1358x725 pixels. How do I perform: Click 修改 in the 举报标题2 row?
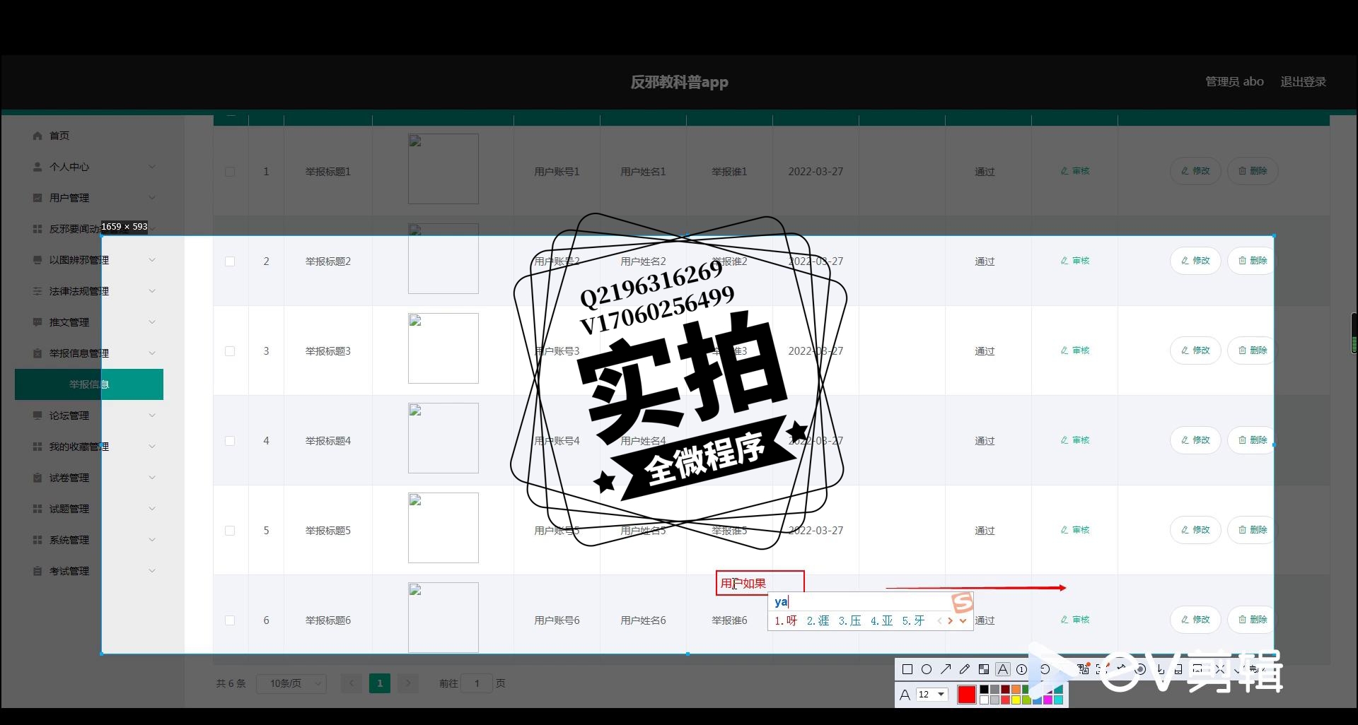1195,261
